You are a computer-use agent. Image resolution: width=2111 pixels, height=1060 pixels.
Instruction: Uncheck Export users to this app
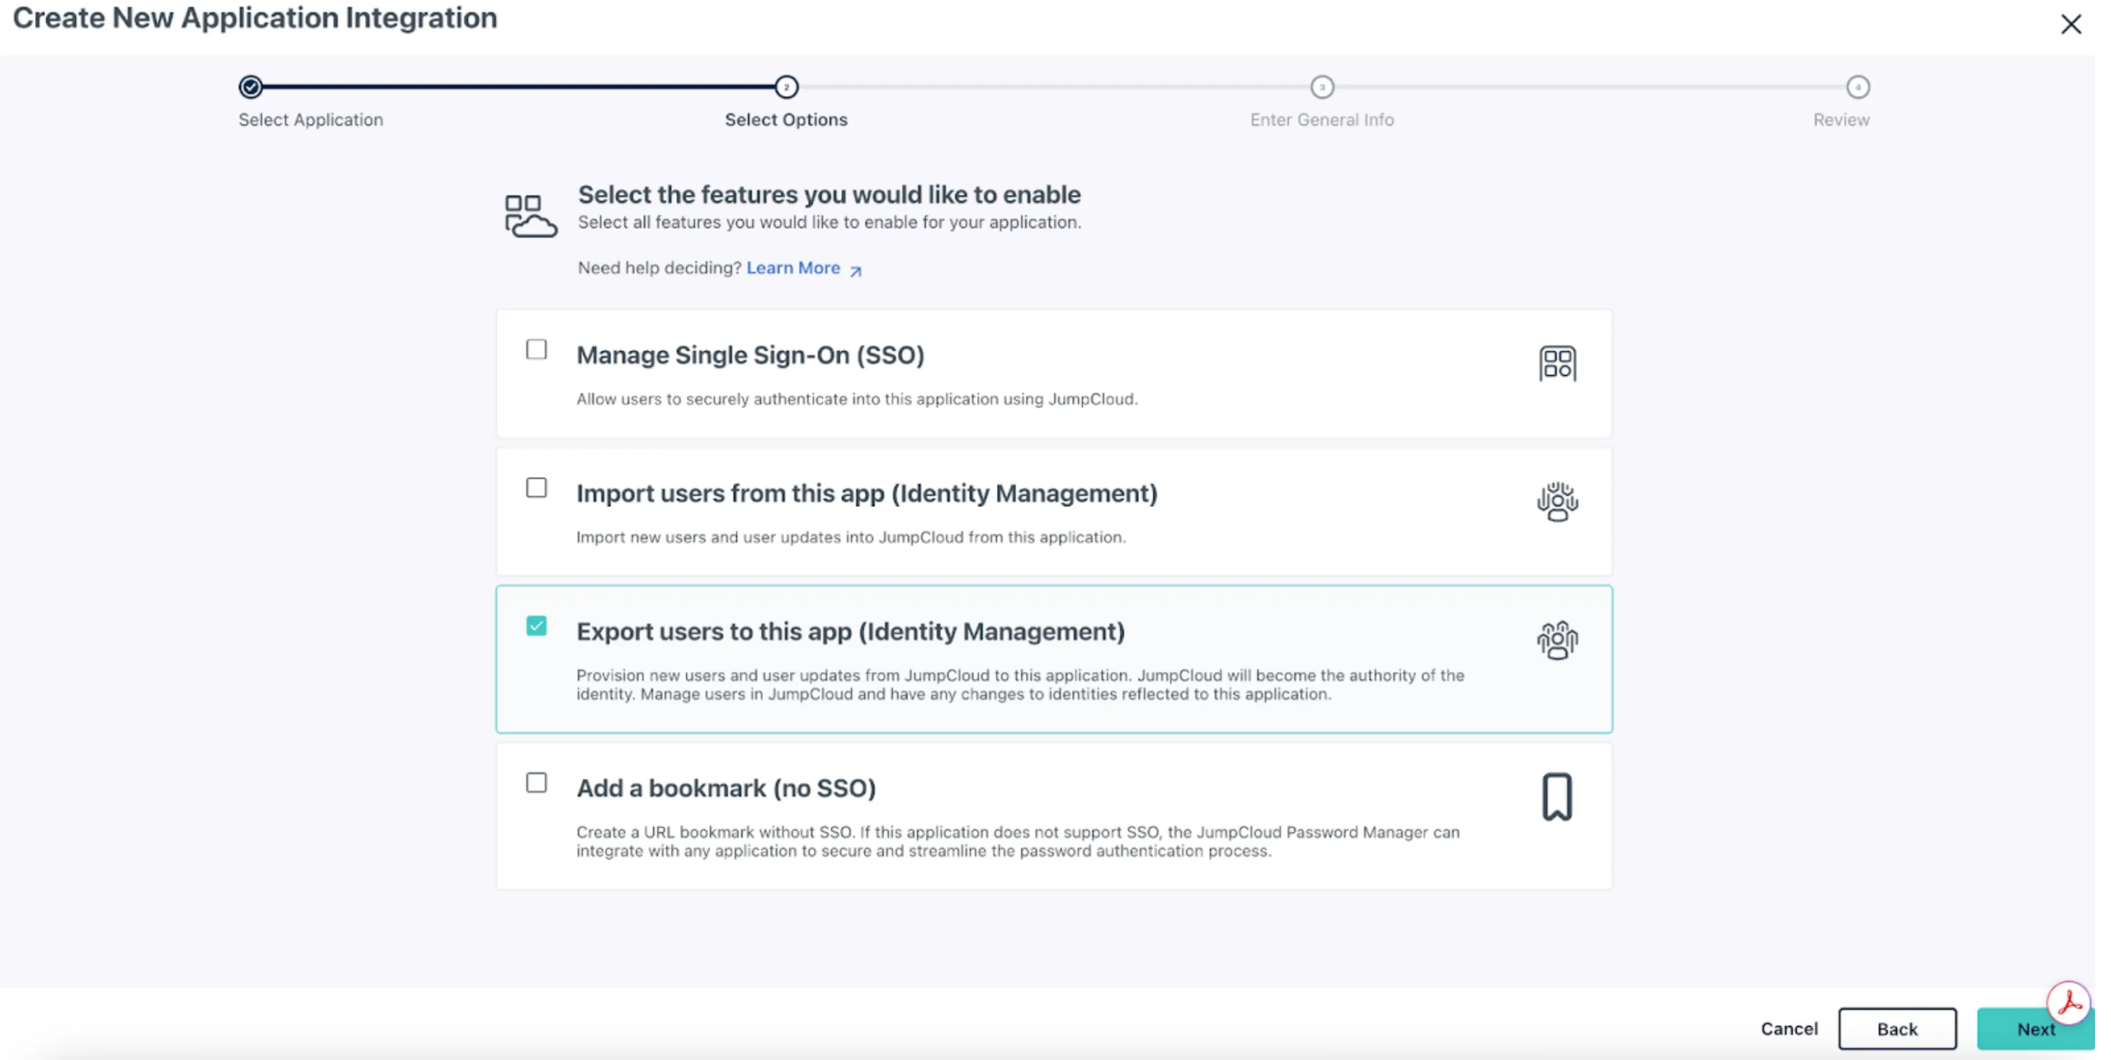(536, 626)
